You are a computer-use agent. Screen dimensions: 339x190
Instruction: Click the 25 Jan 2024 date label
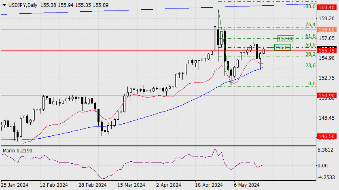(15, 185)
